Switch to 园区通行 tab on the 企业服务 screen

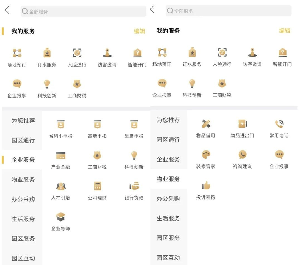click(23, 140)
